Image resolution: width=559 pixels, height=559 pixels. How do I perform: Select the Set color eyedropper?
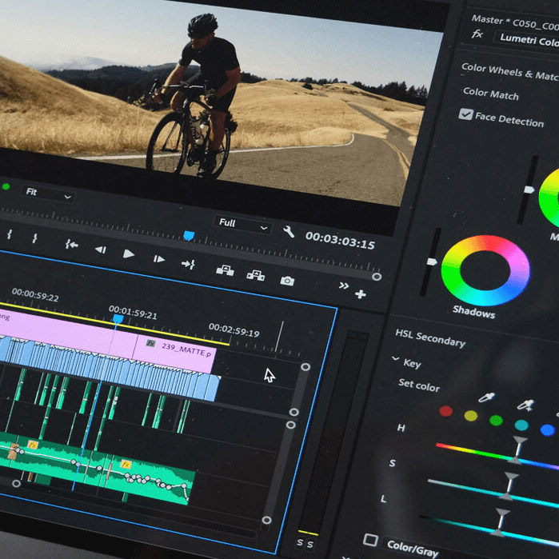486,397
